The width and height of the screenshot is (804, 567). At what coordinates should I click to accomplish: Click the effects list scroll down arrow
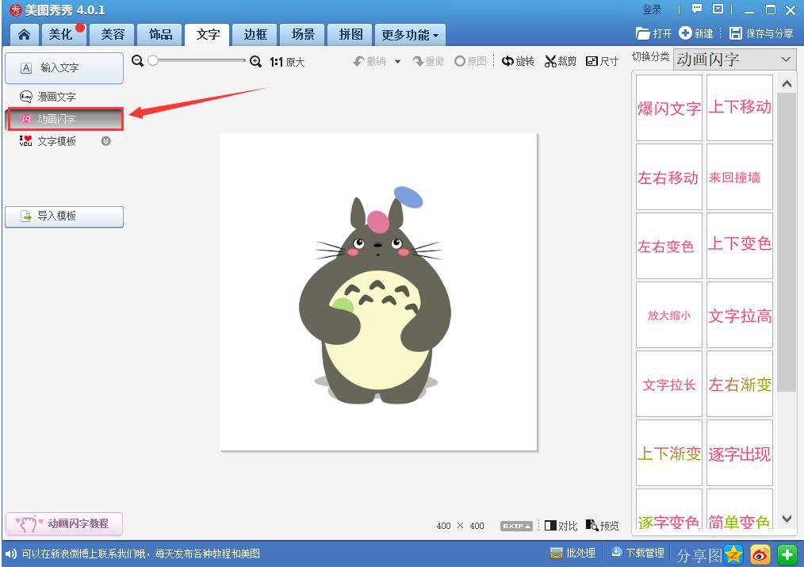[x=787, y=519]
